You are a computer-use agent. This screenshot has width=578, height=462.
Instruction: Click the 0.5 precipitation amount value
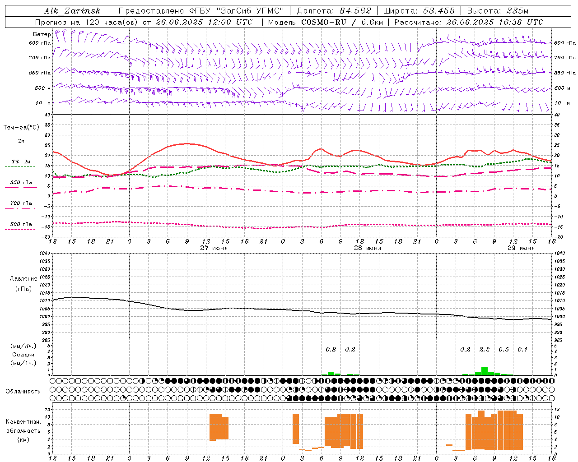pyautogui.click(x=503, y=349)
